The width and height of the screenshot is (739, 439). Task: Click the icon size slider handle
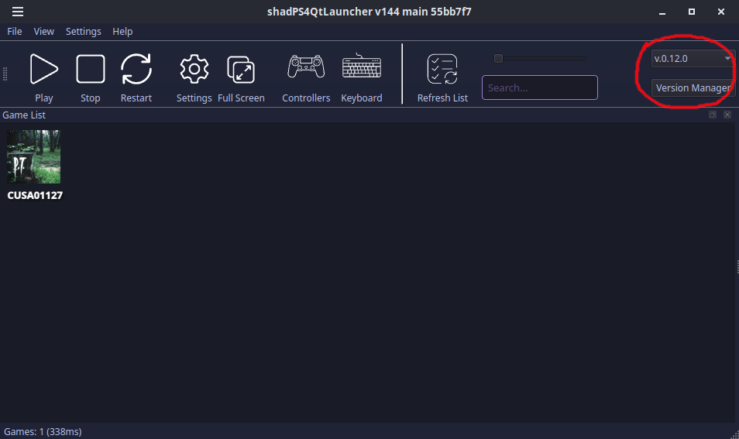point(498,58)
